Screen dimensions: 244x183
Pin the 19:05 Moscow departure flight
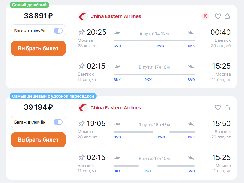click(x=81, y=124)
